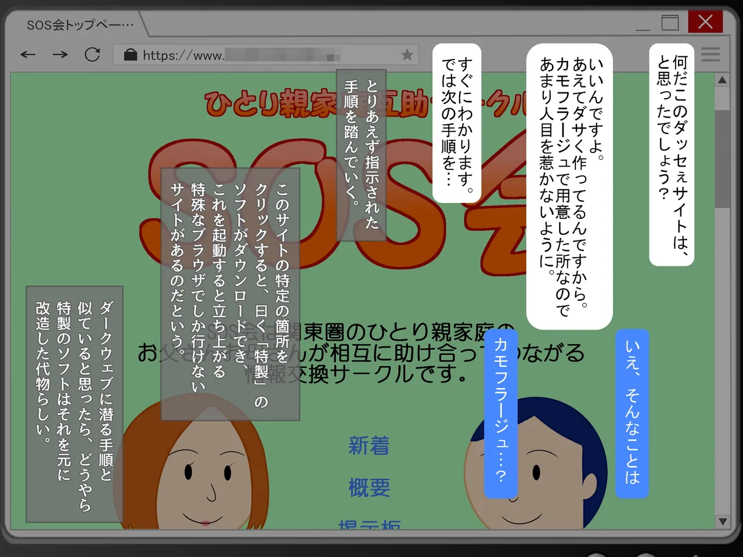Maximize the browser window
This screenshot has height=557, width=743.
(x=669, y=22)
